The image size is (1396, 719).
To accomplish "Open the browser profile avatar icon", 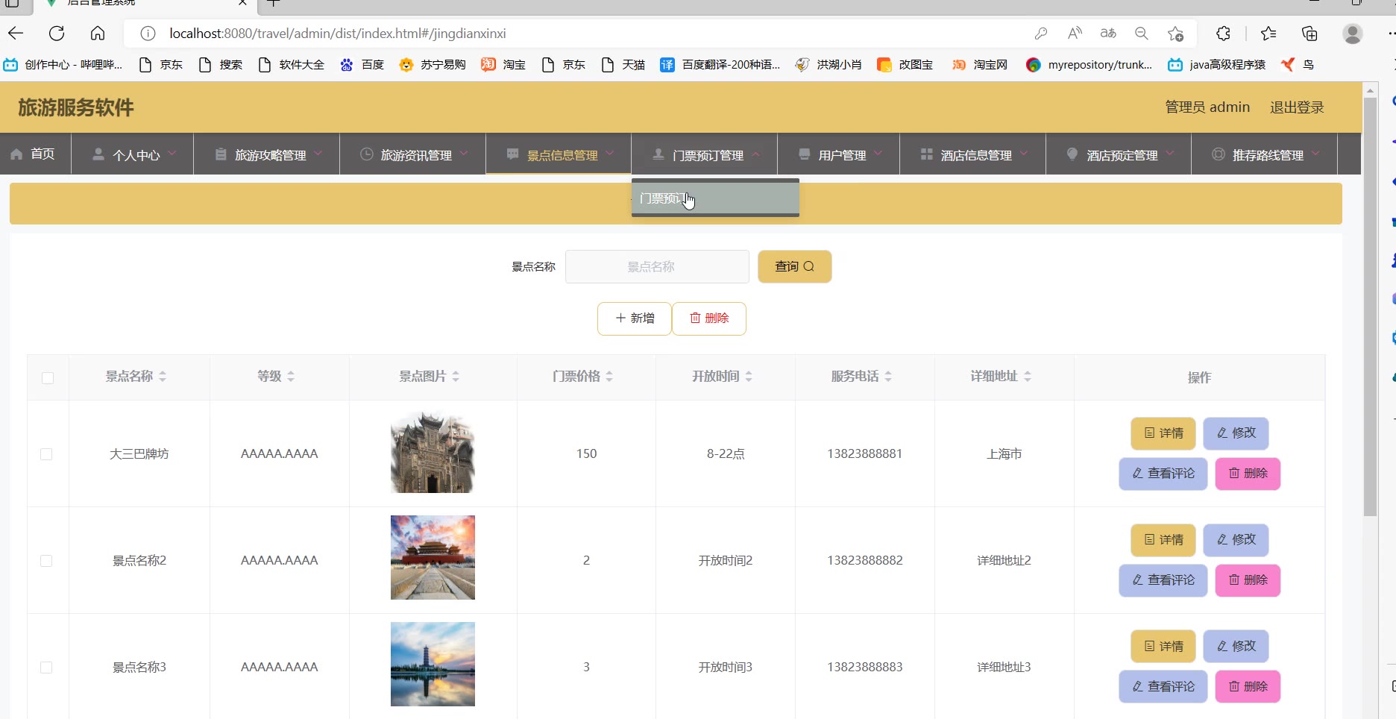I will (1352, 34).
